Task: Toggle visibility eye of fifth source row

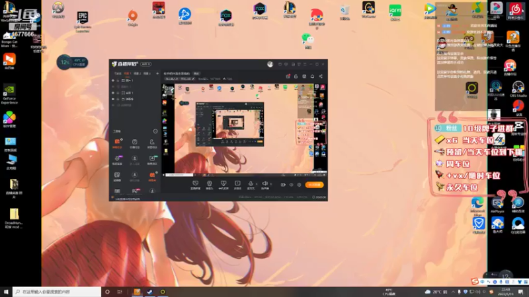Action: 113,105
